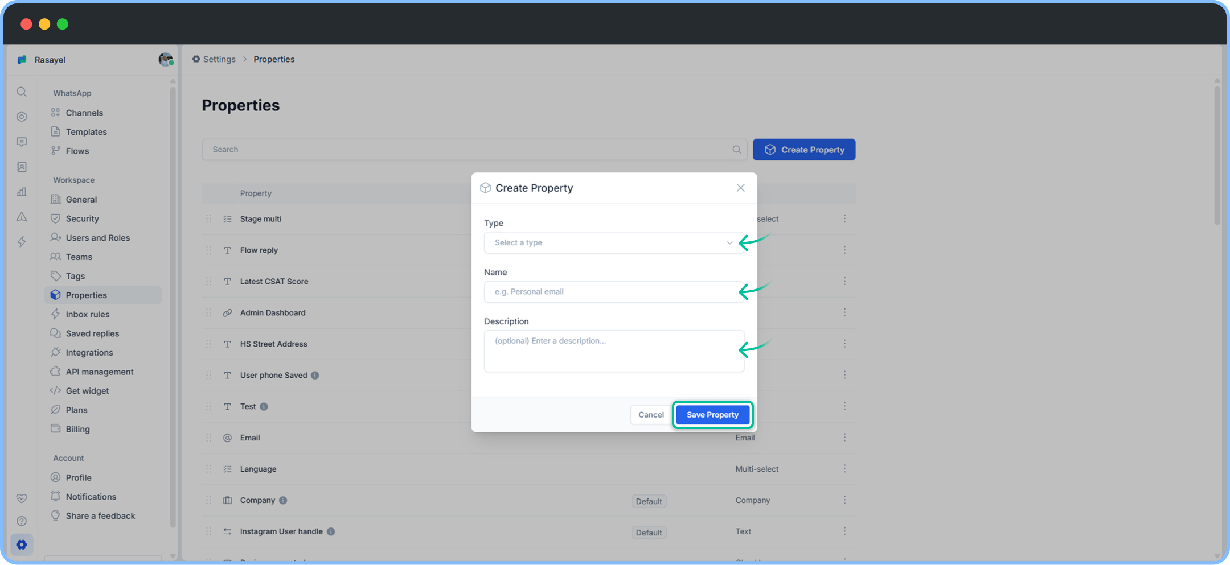Open the Select a type dropdown
The image size is (1230, 565).
(614, 242)
